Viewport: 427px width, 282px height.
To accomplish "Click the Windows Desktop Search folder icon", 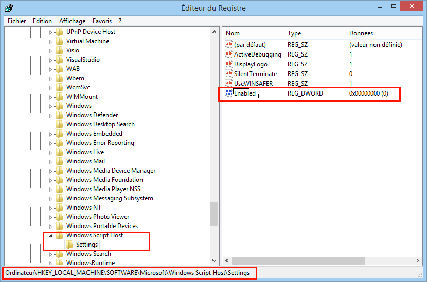I will (60, 124).
